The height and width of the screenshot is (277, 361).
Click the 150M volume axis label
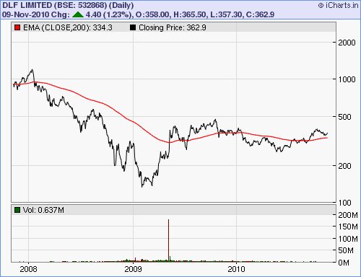point(348,227)
